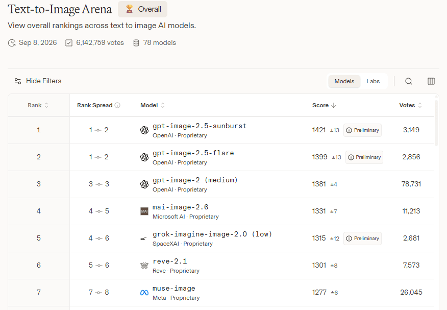Select the Models tab
447x310 pixels.
click(x=344, y=81)
